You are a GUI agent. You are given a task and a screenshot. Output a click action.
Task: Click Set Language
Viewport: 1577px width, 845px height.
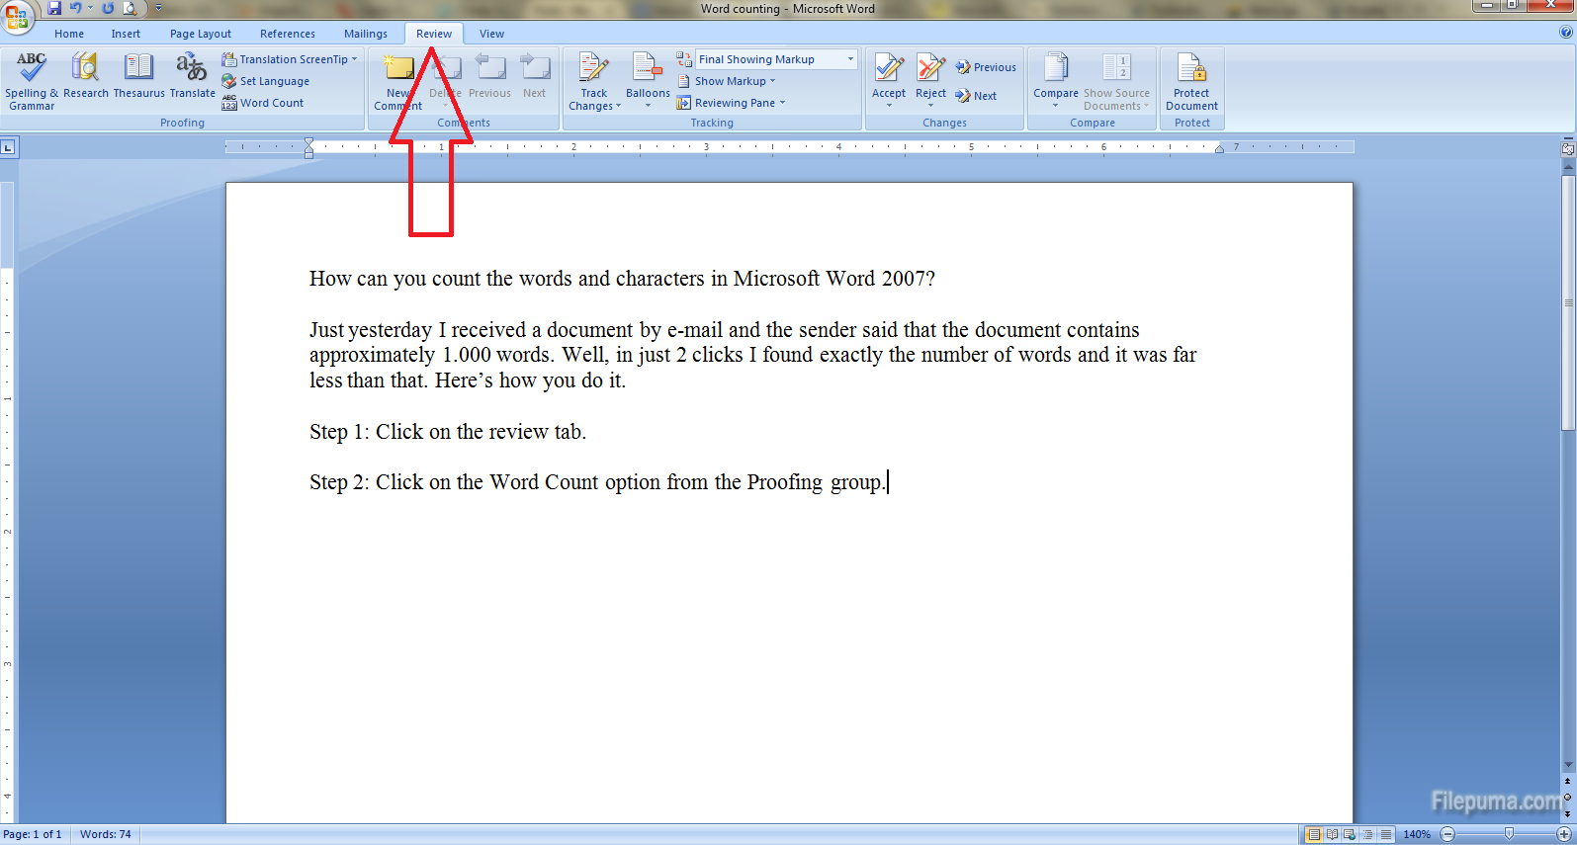[x=265, y=81]
